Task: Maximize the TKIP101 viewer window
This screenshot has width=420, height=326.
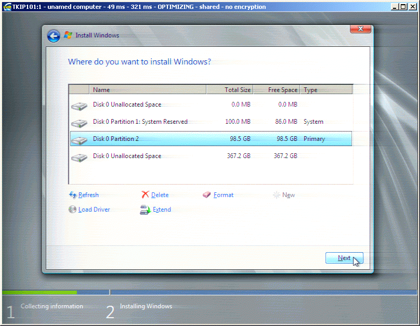Action: point(403,7)
